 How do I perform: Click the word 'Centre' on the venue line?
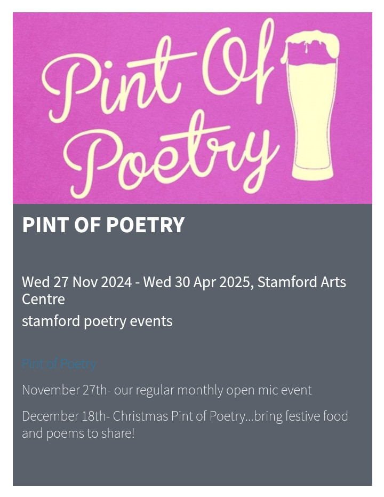43,299
